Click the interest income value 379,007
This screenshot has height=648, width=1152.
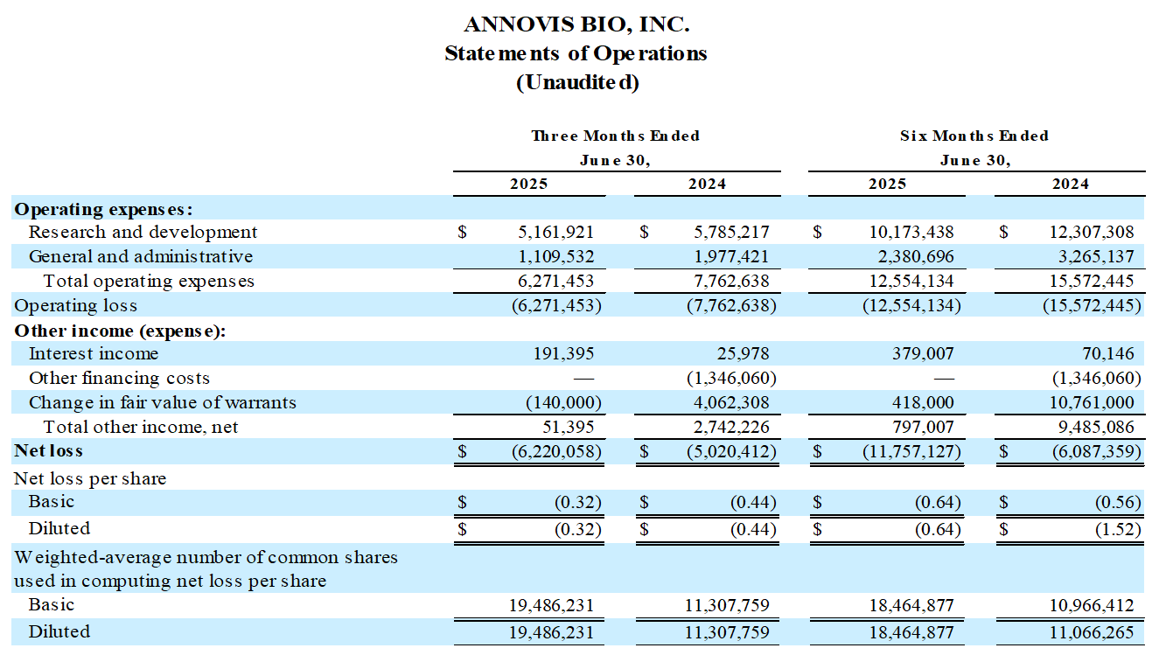click(923, 354)
